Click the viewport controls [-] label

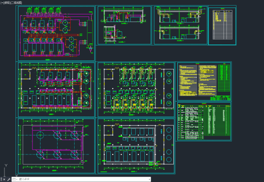[2, 2]
